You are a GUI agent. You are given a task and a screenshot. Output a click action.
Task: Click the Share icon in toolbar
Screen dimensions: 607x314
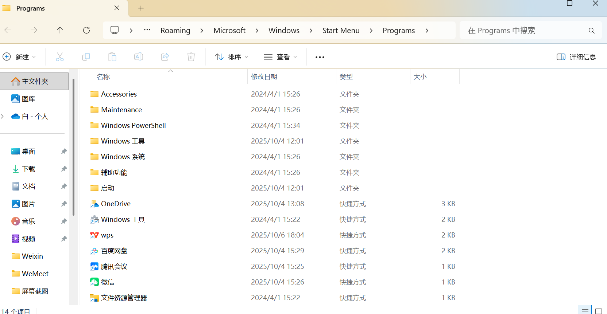click(x=165, y=57)
